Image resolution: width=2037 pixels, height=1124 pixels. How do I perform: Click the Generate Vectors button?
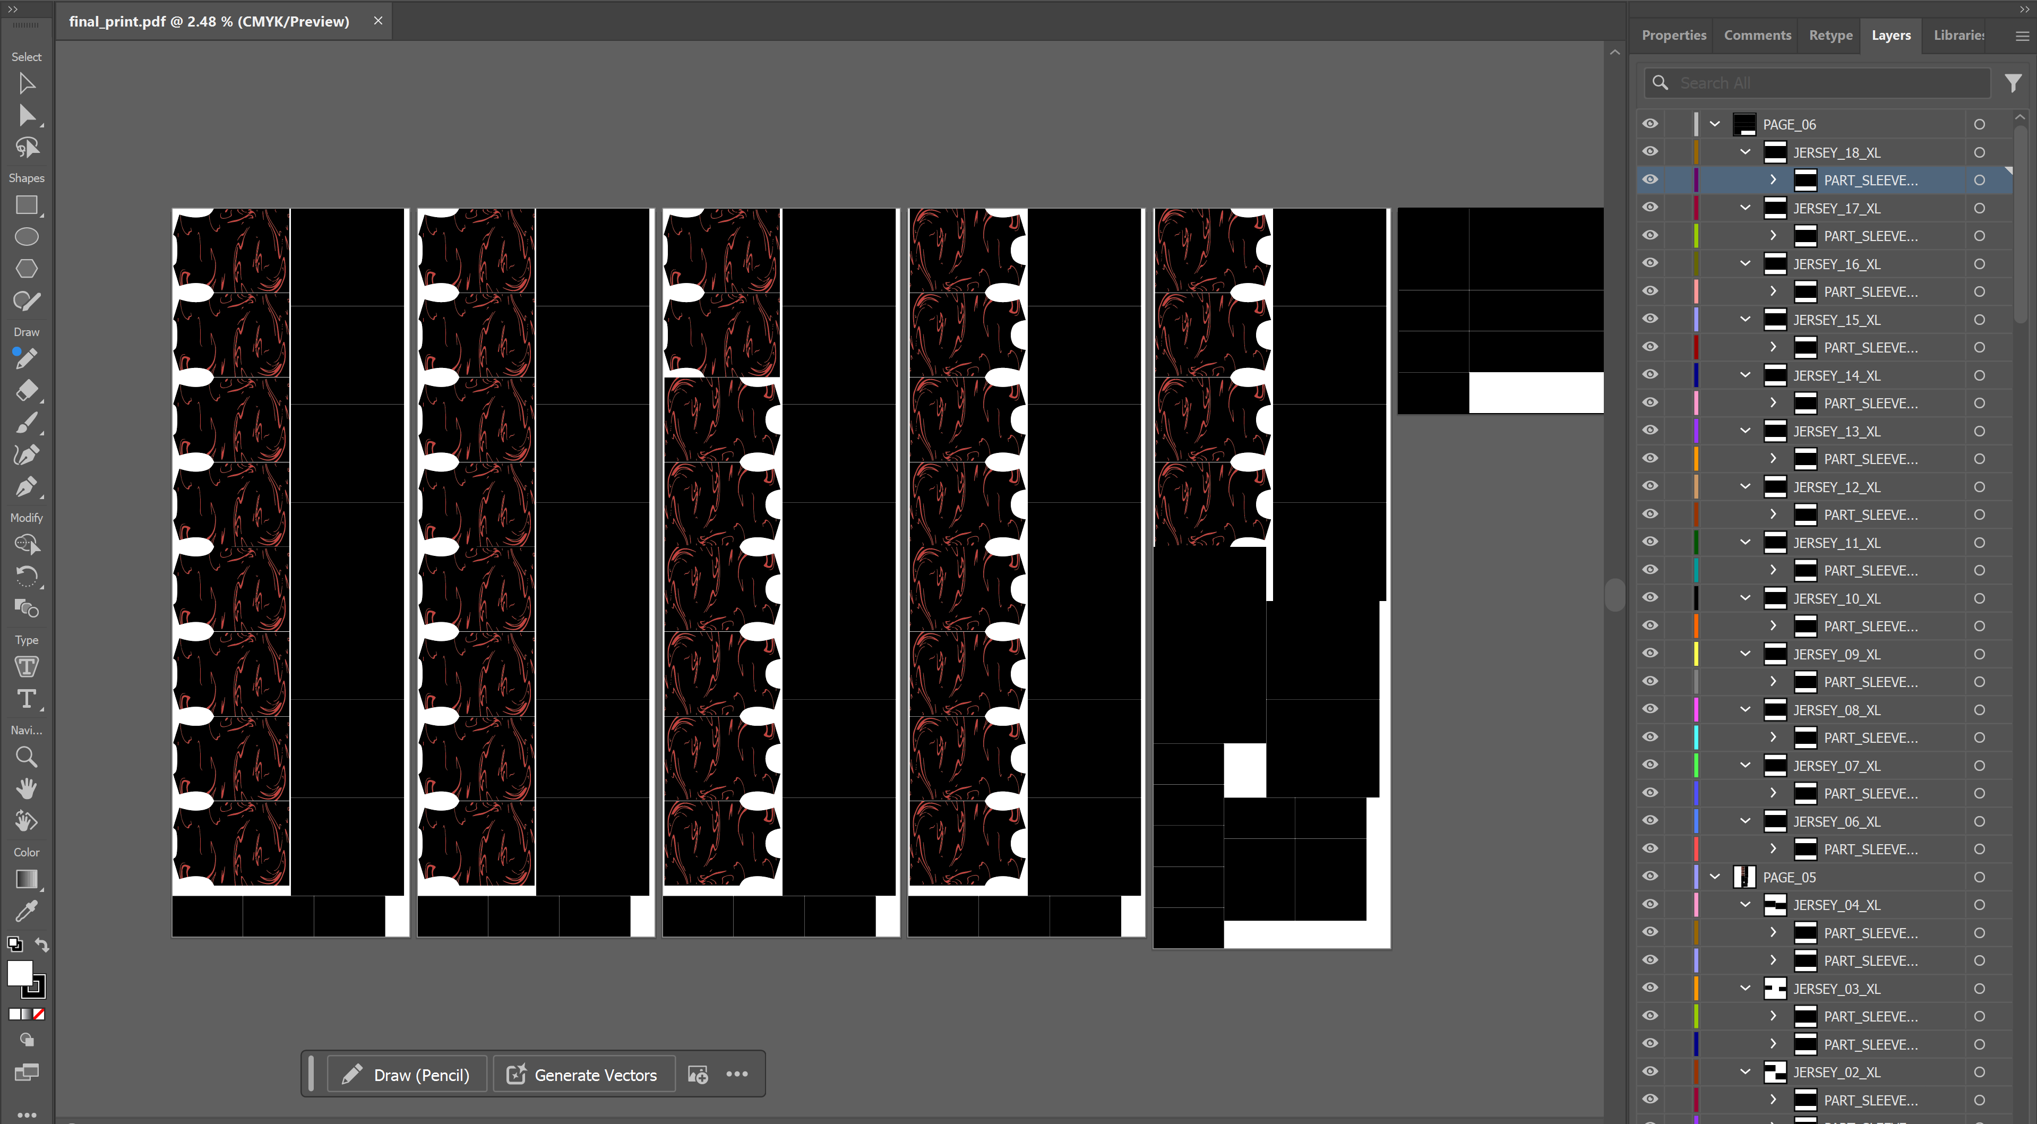point(583,1074)
